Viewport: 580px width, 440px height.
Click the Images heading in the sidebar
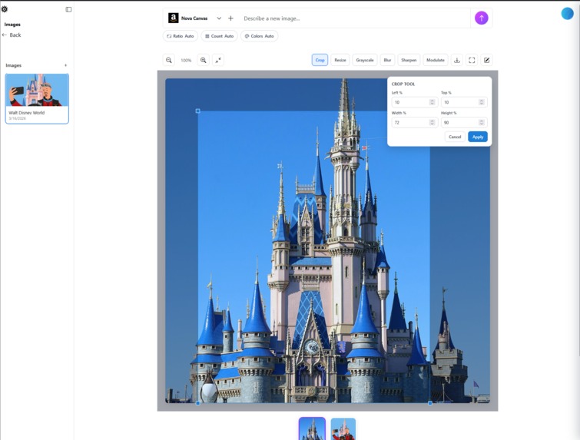tap(12, 25)
